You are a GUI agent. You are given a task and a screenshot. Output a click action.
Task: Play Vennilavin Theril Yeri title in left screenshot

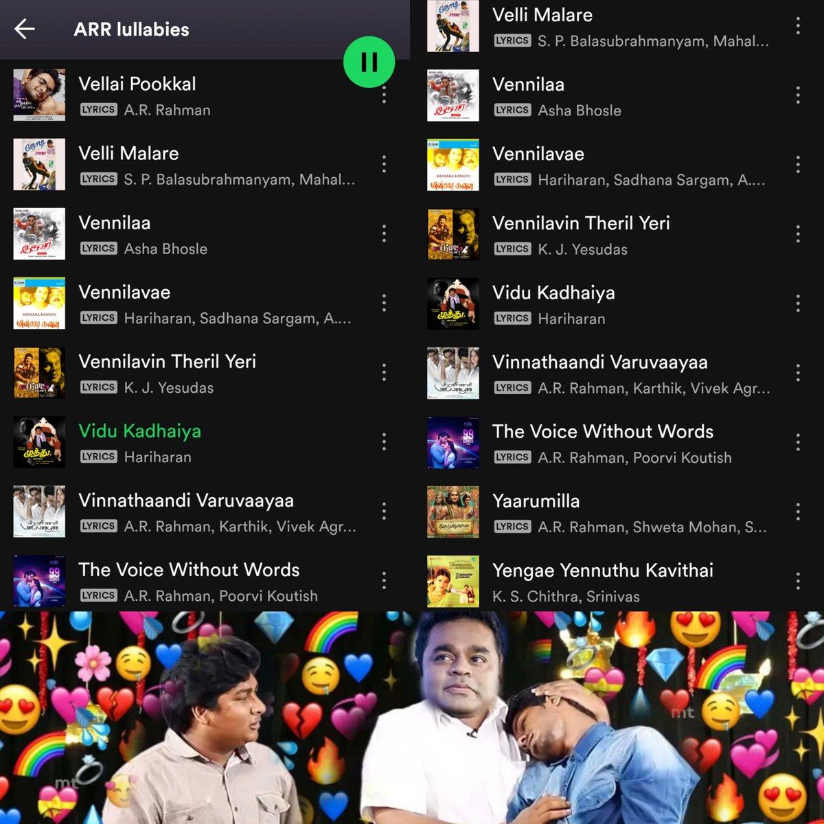click(167, 361)
